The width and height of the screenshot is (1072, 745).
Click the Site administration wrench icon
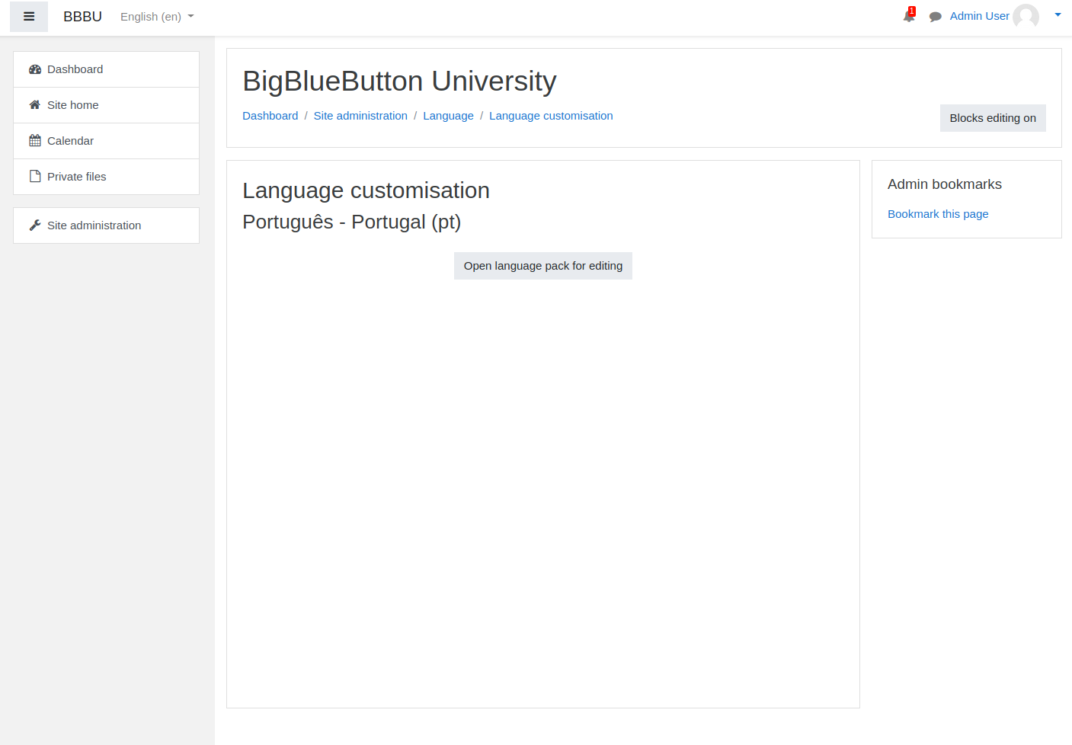pos(35,225)
